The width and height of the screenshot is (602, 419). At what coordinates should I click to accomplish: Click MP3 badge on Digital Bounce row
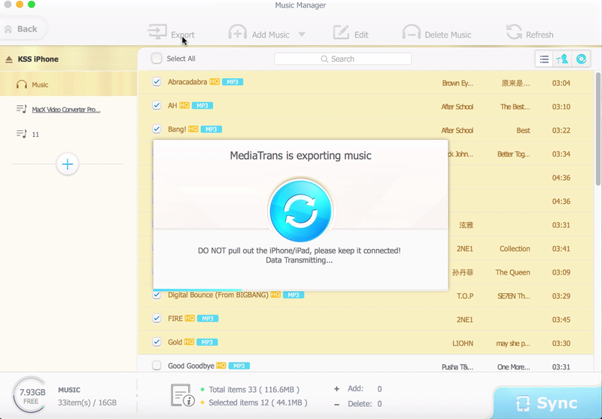(x=293, y=295)
